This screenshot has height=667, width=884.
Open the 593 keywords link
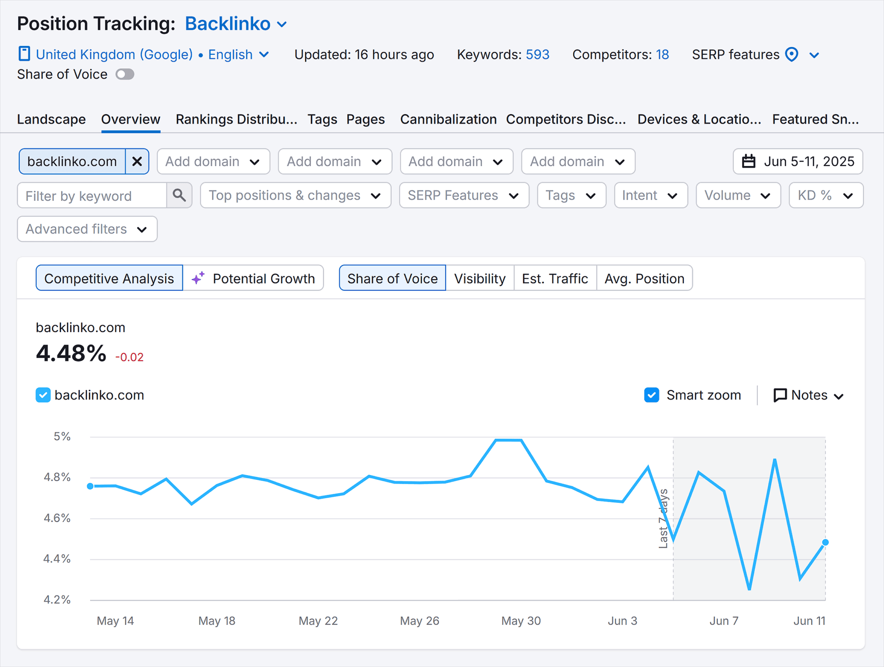point(537,54)
